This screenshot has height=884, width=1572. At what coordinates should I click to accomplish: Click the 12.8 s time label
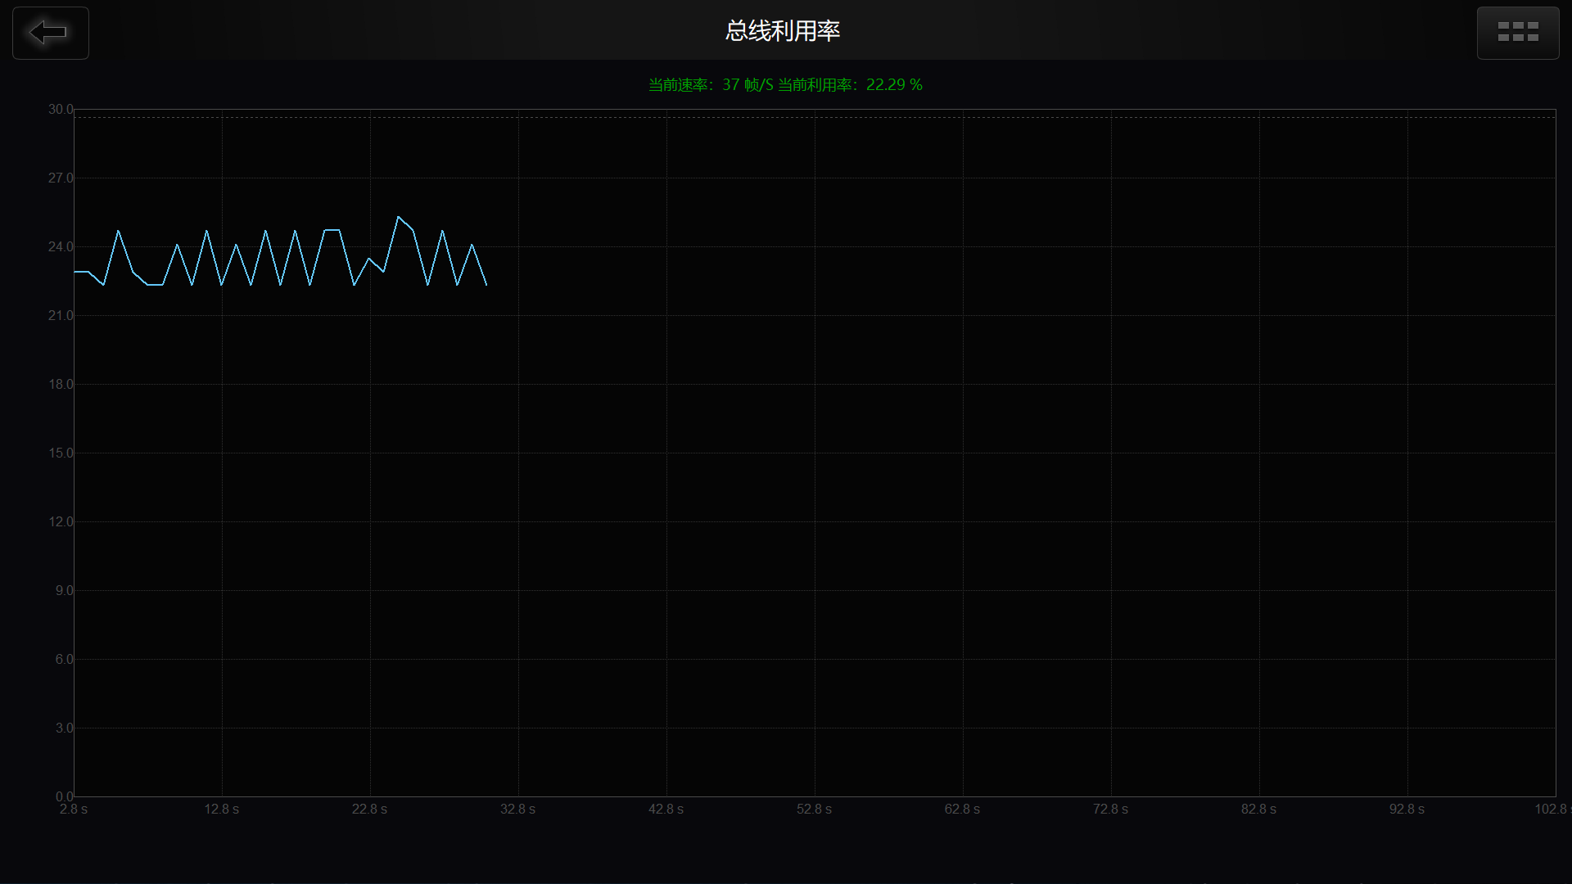[x=222, y=809]
